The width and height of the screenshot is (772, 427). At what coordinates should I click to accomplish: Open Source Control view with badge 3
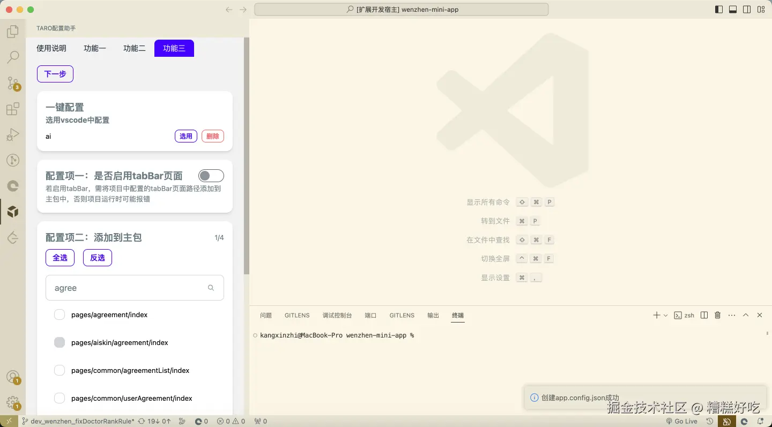[13, 83]
